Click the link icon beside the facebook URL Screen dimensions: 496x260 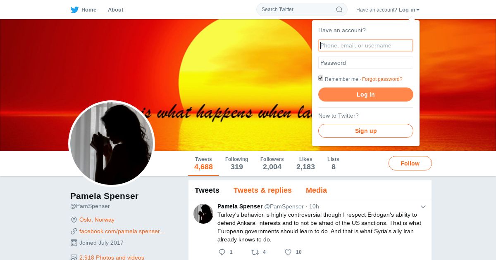(x=74, y=231)
